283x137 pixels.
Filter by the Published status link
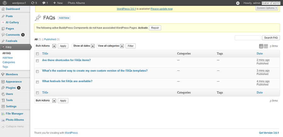click(50, 40)
